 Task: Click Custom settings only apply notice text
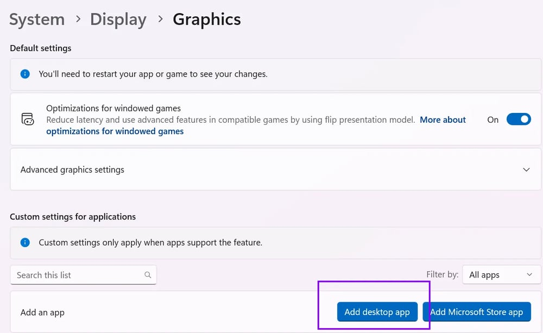coord(150,243)
